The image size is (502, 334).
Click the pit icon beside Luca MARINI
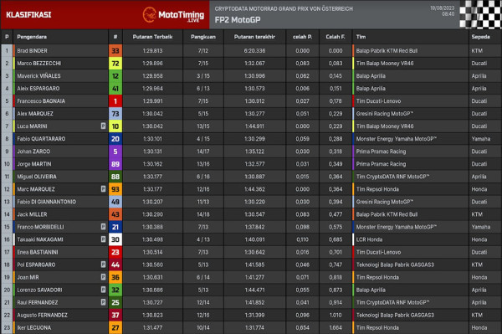tap(103, 126)
